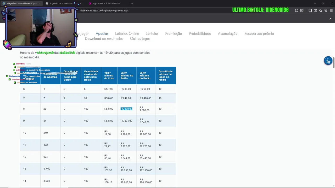Open the Premiação menu item
The height and width of the screenshot is (188, 335).
click(174, 33)
